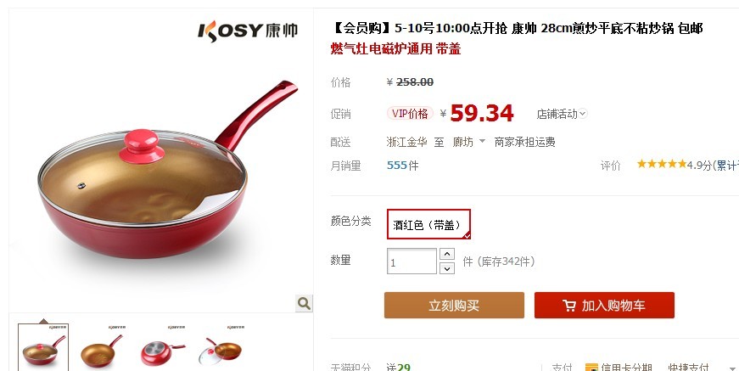Click the quantity input field
This screenshot has height=371, width=739.
click(411, 261)
